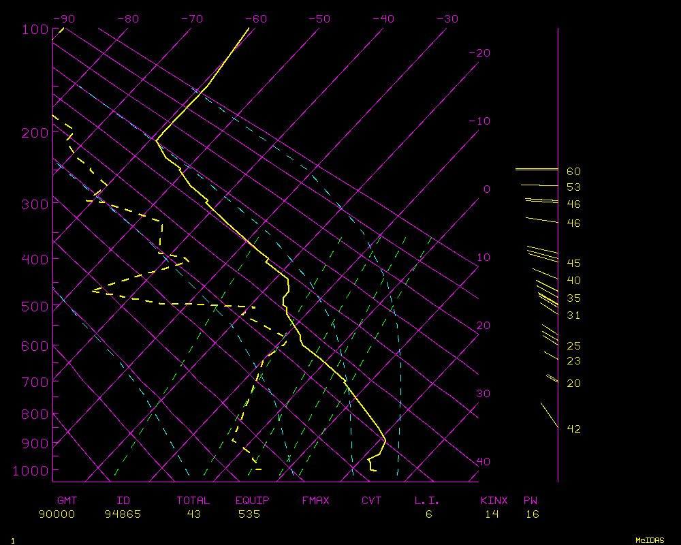
Task: Select the L.I. header label
Action: (427, 501)
